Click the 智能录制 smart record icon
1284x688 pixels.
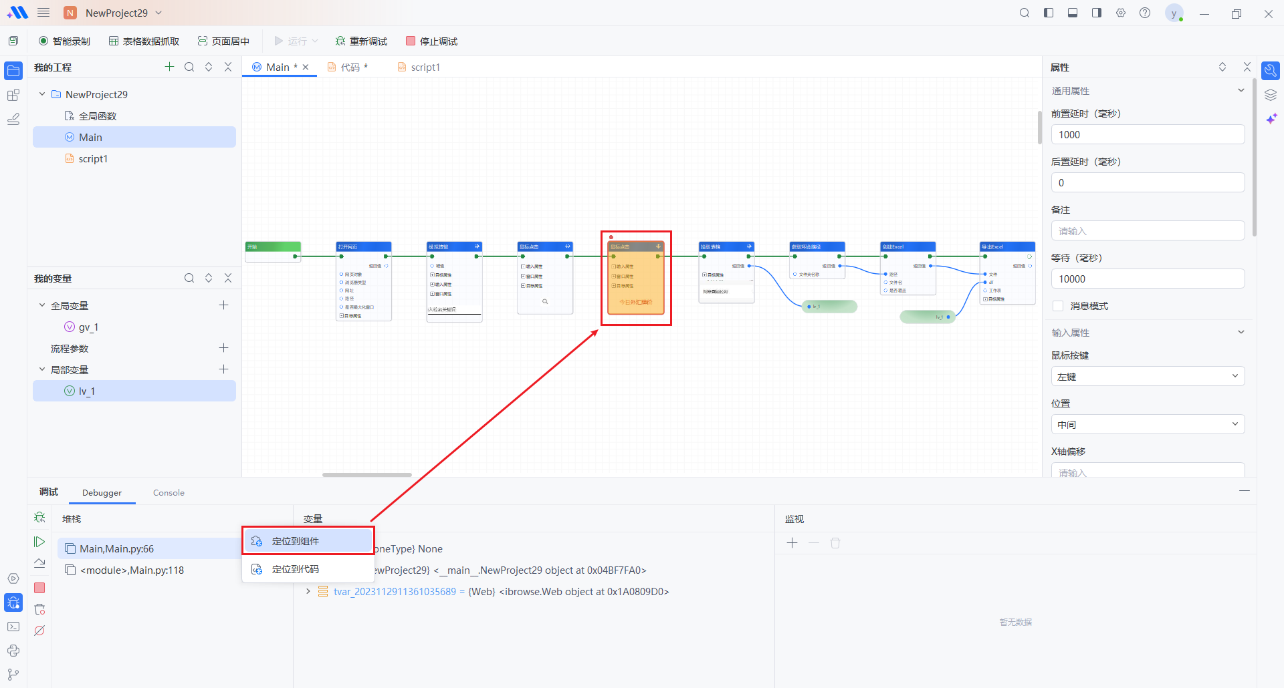point(44,41)
